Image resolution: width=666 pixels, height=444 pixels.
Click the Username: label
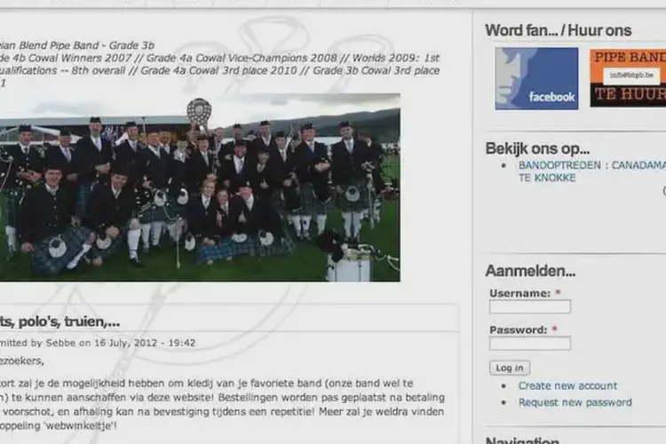click(x=519, y=294)
